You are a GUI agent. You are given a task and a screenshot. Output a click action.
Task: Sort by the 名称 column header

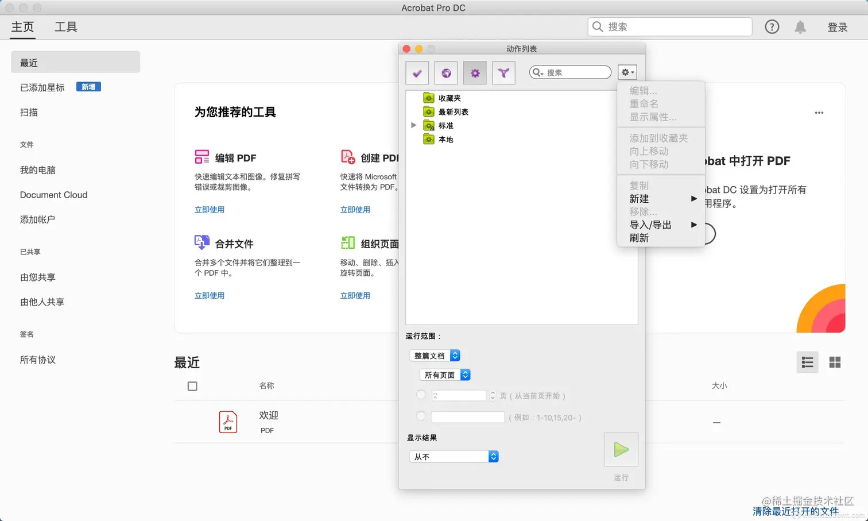coord(266,386)
